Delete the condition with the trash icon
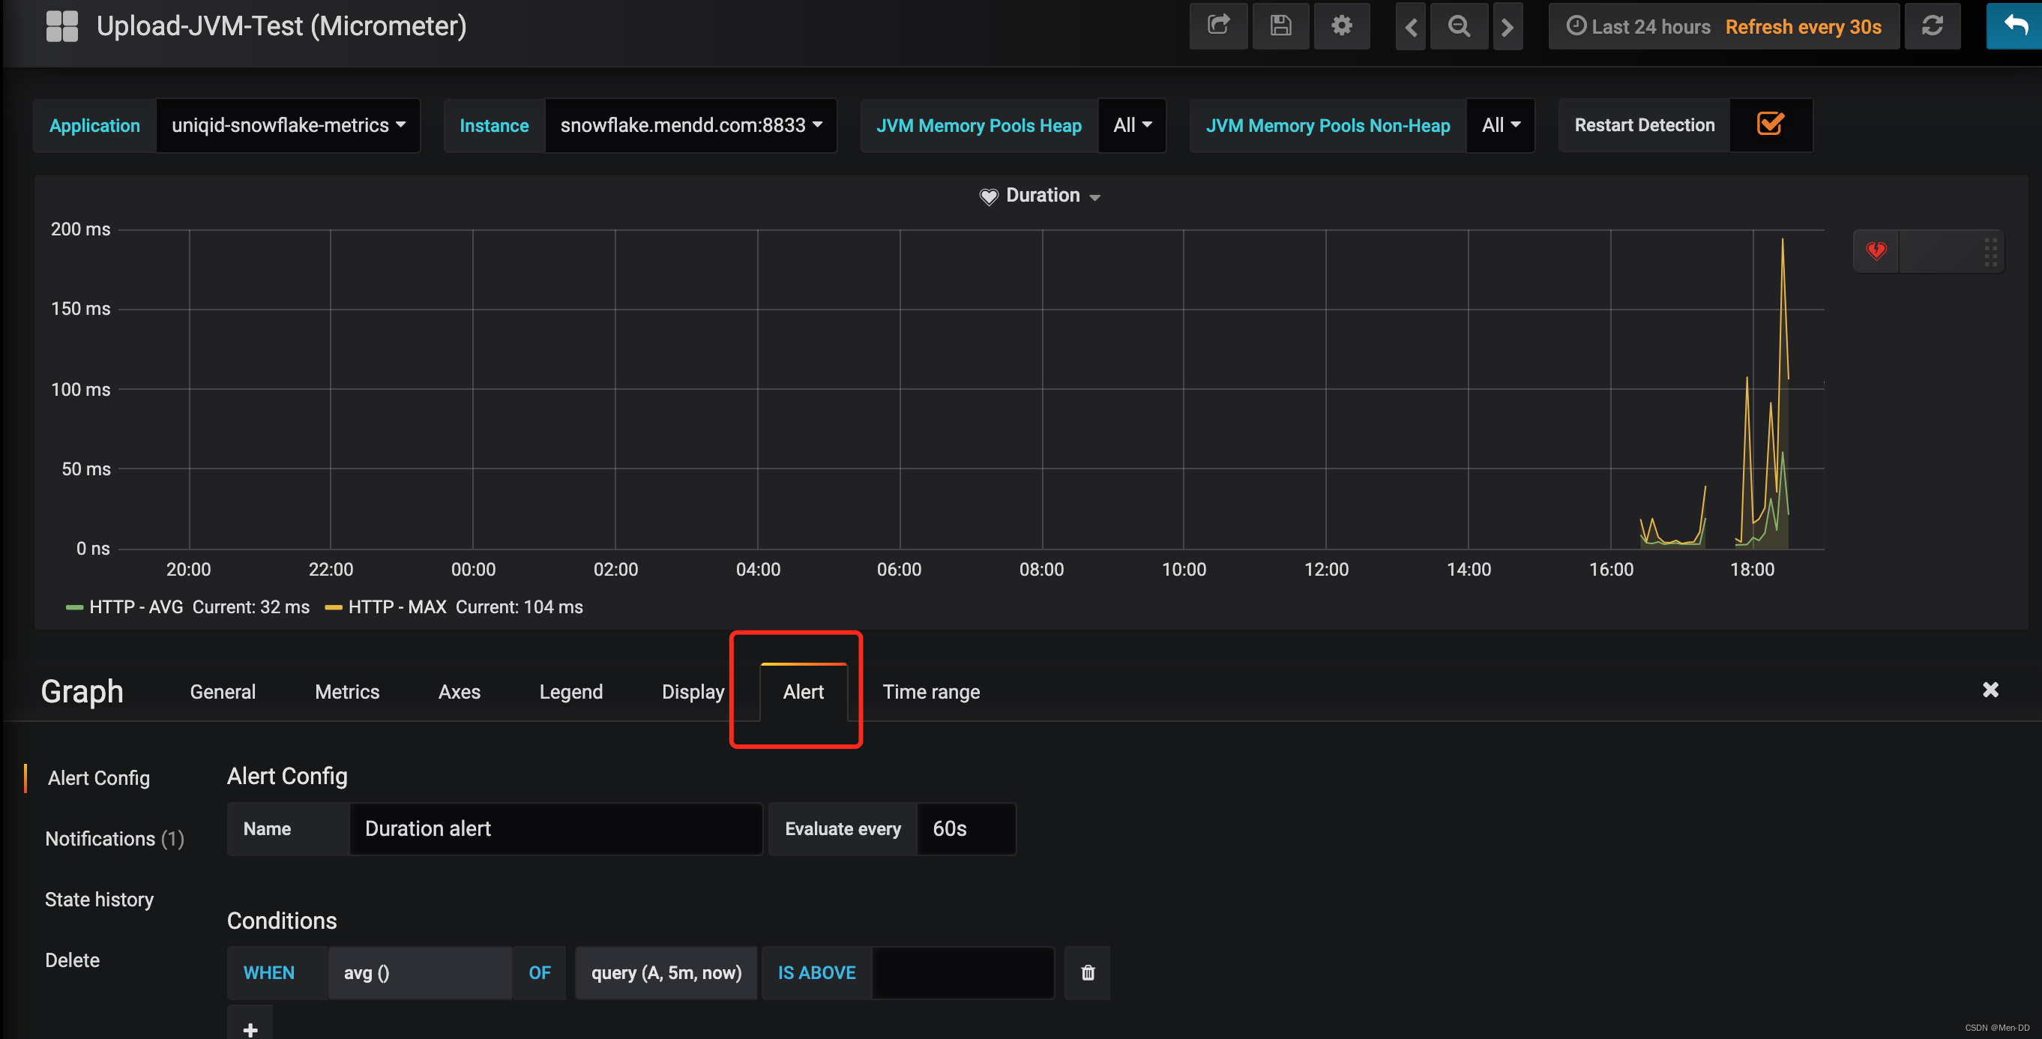 [1088, 972]
